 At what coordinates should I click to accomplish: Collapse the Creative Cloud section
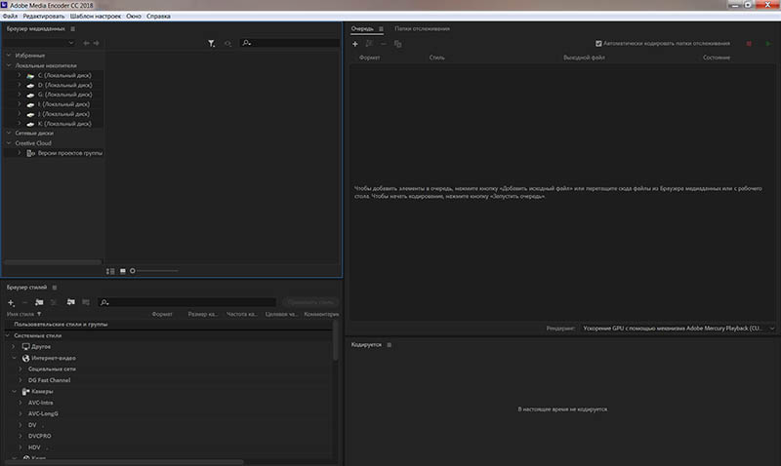(9, 143)
